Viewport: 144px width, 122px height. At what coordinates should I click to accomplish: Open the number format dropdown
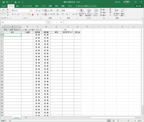click(x=77, y=11)
